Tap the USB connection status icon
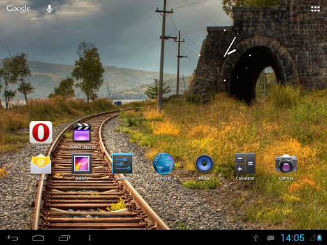 pyautogui.click(x=255, y=238)
